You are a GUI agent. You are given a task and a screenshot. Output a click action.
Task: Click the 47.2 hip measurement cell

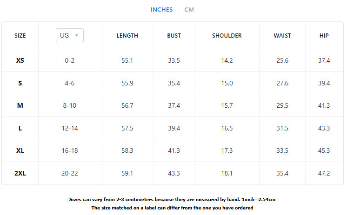[324, 173]
